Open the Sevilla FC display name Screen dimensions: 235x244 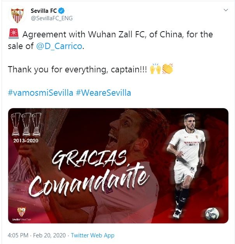(44, 11)
